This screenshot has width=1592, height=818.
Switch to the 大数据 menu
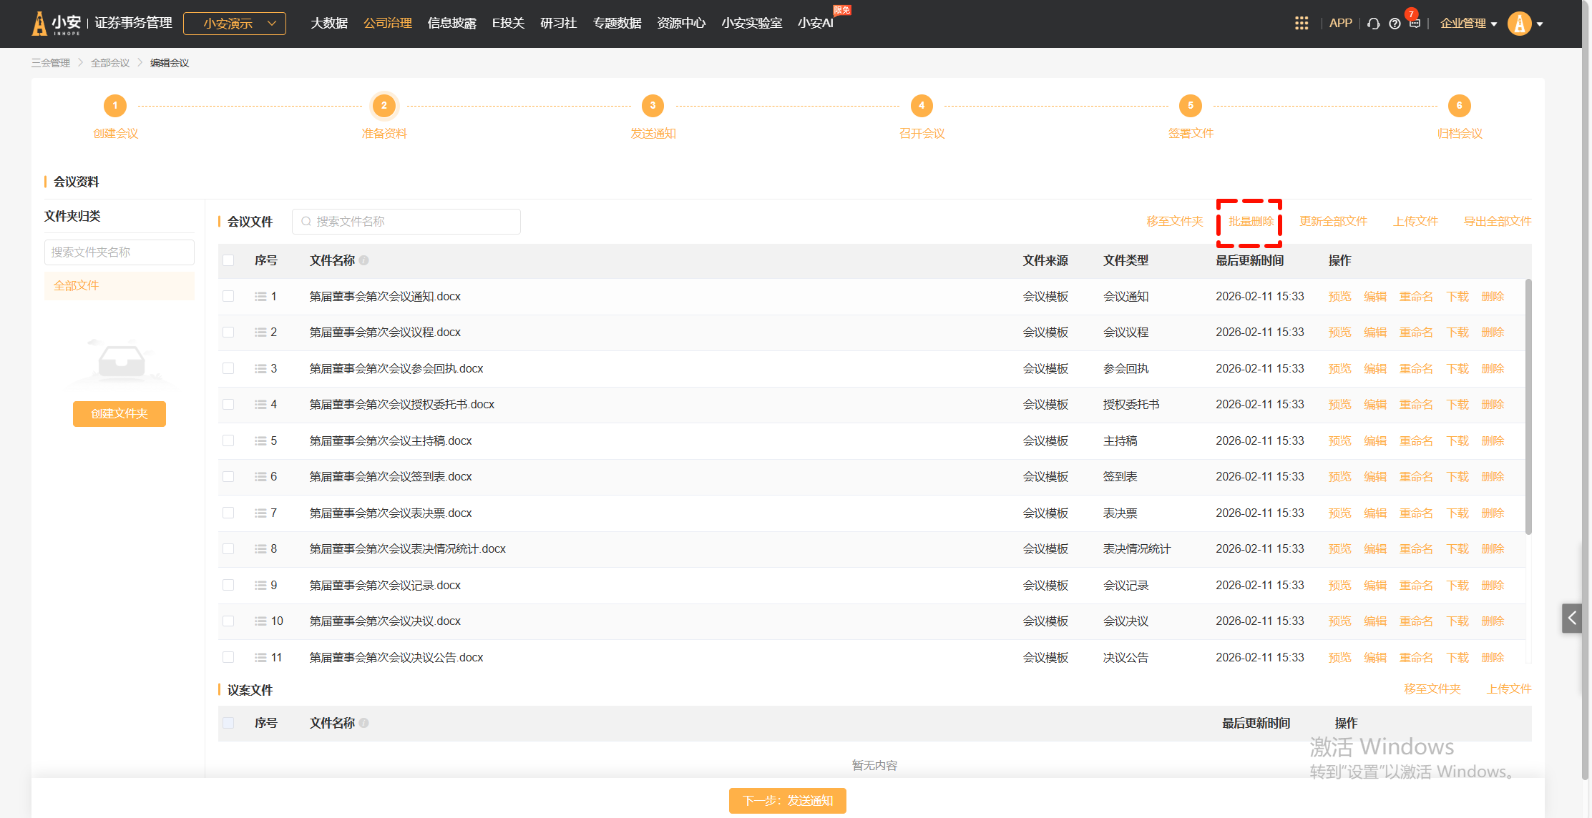click(328, 23)
